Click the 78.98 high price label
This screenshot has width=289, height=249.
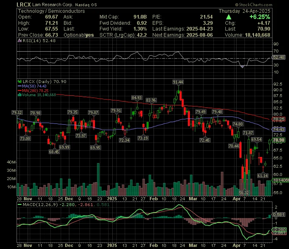pos(36,113)
